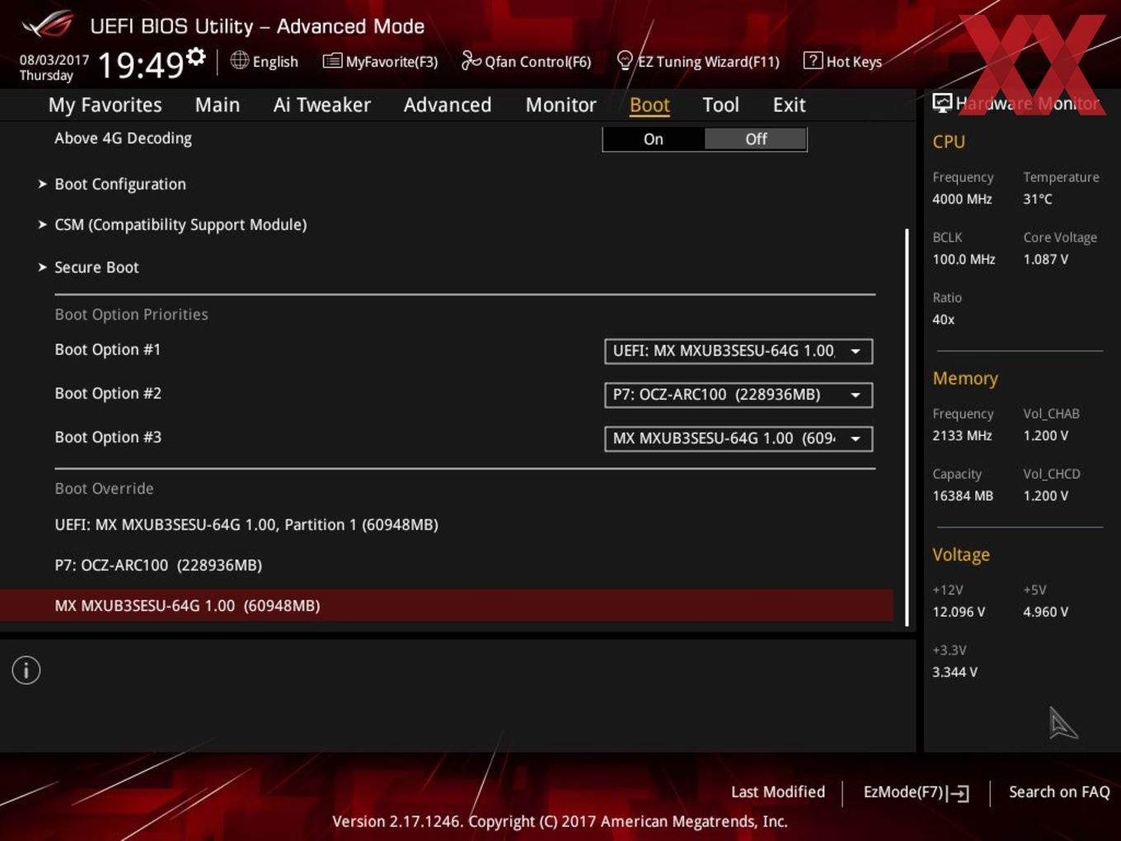Click the MyFavorite list icon
This screenshot has height=841, width=1121.
click(x=332, y=61)
